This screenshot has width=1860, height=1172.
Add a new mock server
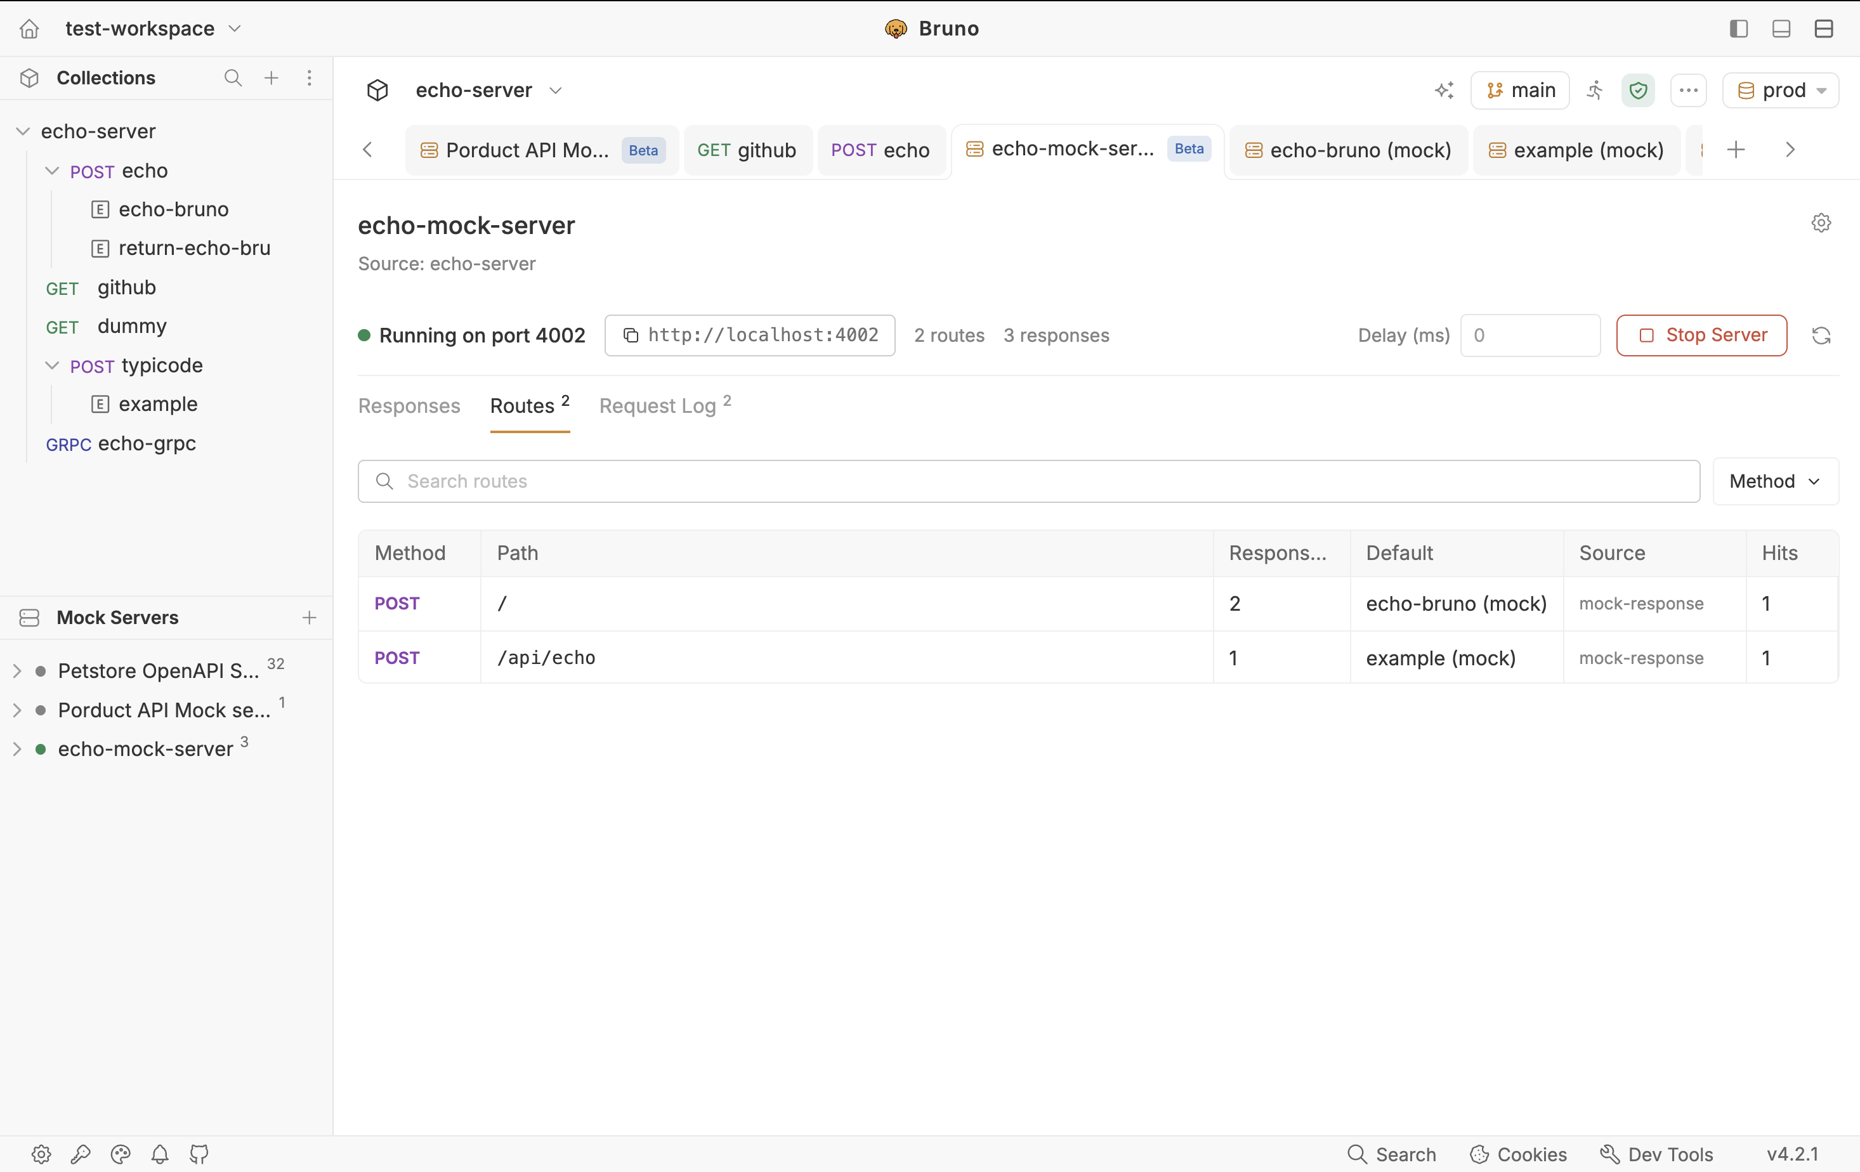pos(309,617)
